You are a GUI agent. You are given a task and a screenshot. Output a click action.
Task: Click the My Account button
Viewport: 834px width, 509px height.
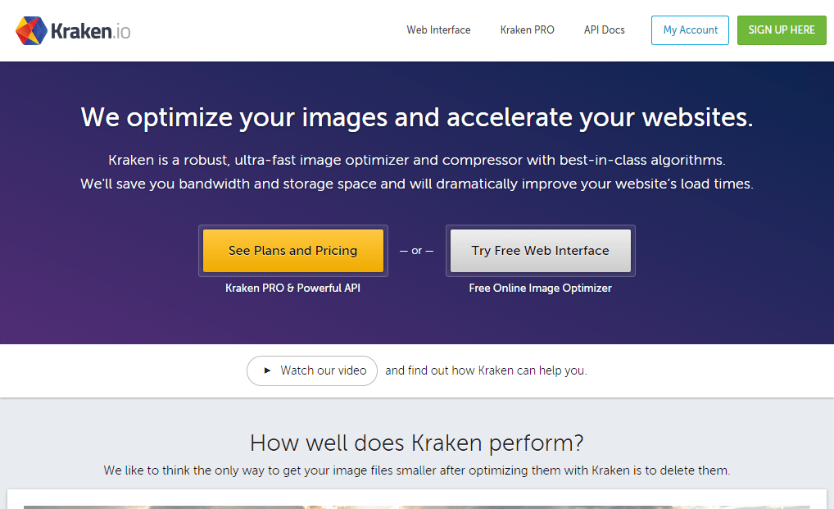coord(690,30)
